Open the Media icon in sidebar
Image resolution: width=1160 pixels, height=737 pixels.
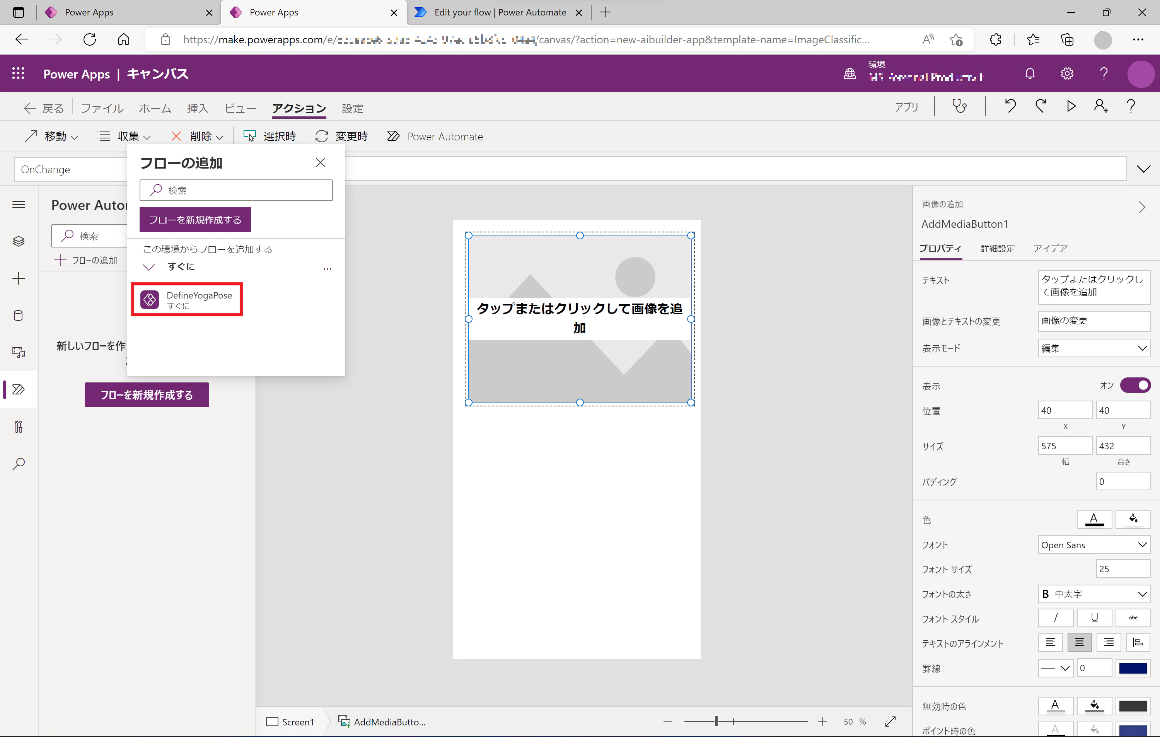click(18, 353)
